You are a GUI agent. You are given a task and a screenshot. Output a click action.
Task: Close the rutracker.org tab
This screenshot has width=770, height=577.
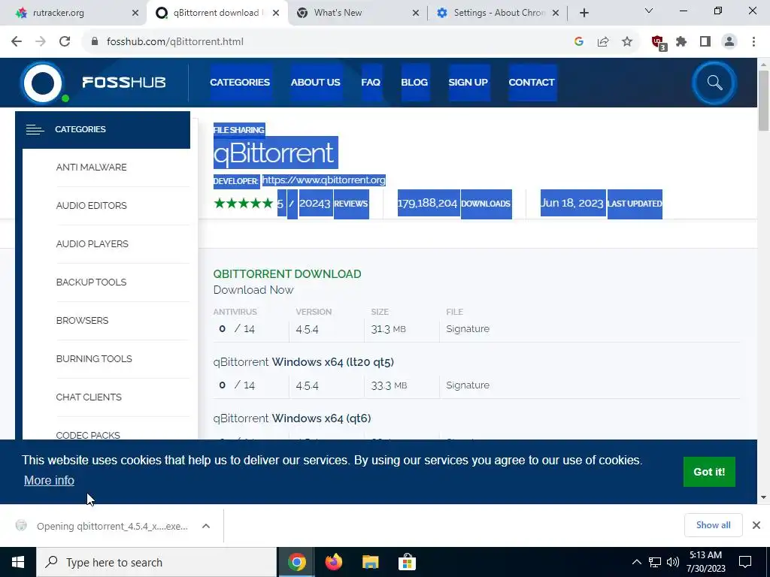click(135, 13)
